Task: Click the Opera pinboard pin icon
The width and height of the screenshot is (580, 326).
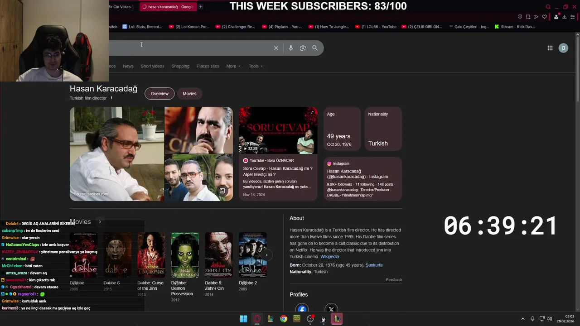Action: point(520,17)
